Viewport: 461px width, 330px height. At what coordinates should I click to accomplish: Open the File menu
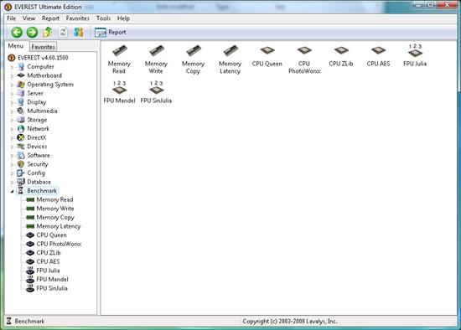click(12, 18)
